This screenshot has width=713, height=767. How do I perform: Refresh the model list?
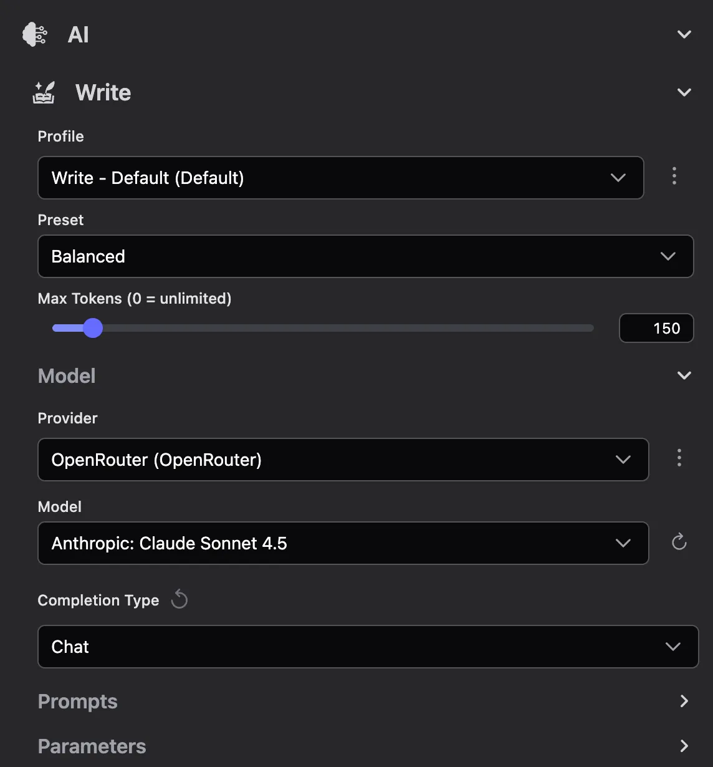(679, 542)
